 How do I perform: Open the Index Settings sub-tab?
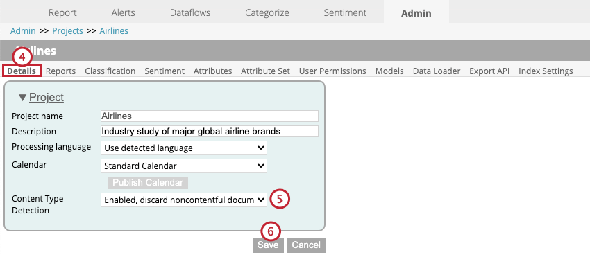tap(546, 71)
